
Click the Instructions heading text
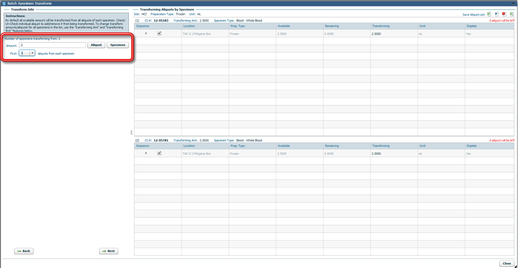pyautogui.click(x=15, y=16)
